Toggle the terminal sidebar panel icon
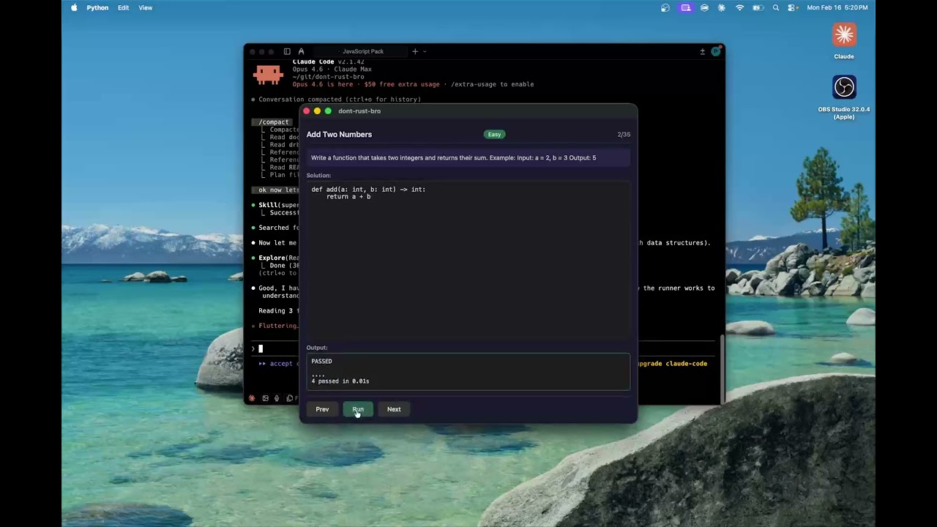The width and height of the screenshot is (937, 527). coord(287,51)
